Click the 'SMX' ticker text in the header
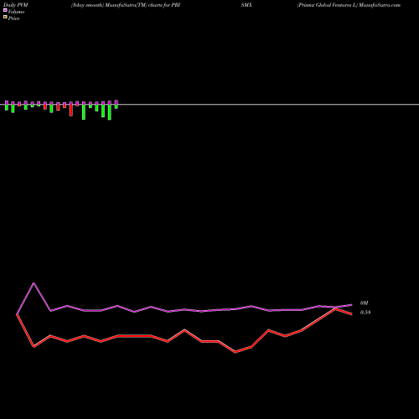The height and width of the screenshot is (419, 419). point(246,5)
